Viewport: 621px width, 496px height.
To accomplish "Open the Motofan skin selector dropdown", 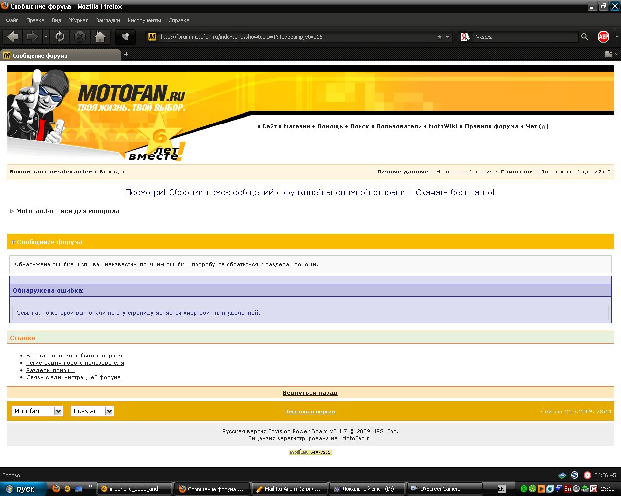I will point(37,411).
